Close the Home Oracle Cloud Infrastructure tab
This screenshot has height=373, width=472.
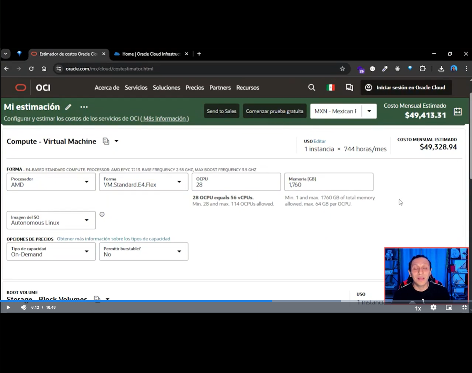pyautogui.click(x=186, y=54)
